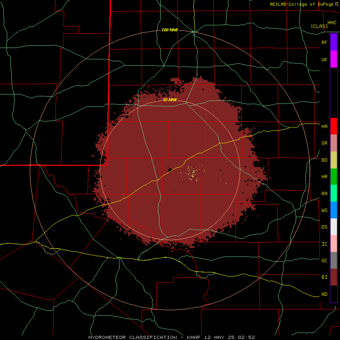The image size is (340, 340).
Task: Click the 'BI' legend label
Action: coord(324,277)
